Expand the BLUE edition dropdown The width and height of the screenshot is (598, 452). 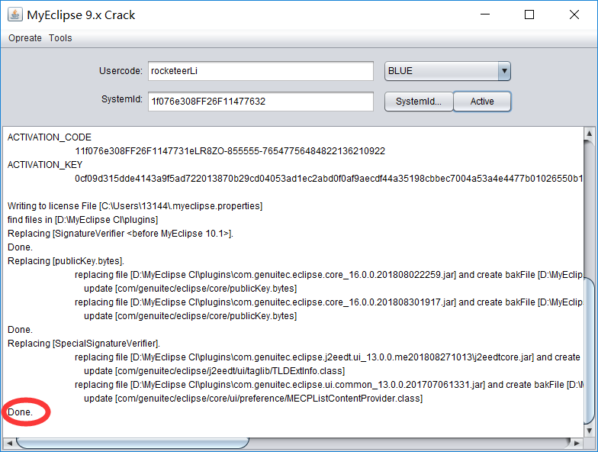(x=504, y=71)
